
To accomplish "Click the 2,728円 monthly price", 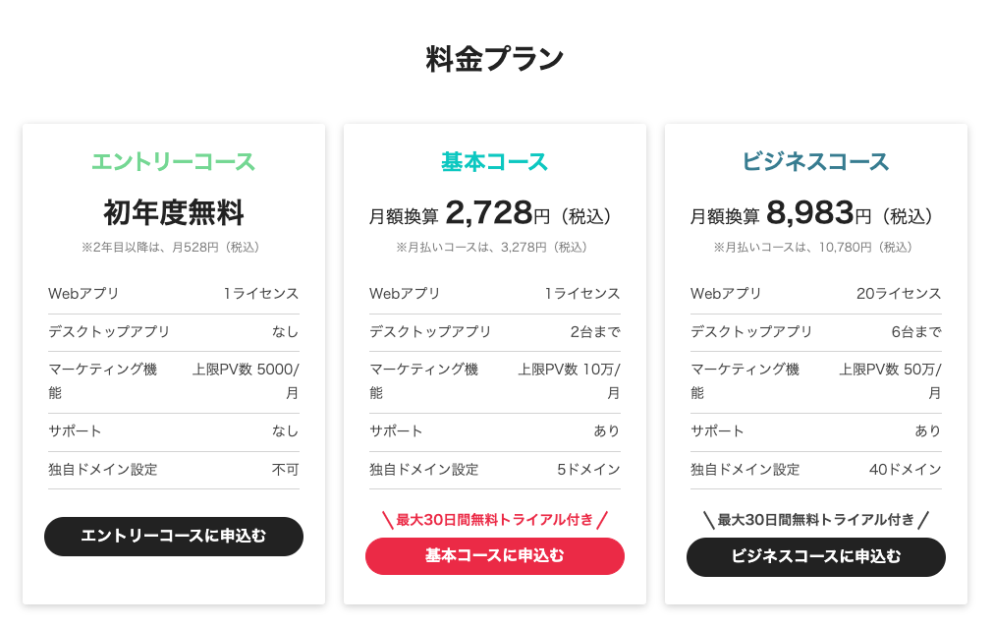I will (x=498, y=213).
